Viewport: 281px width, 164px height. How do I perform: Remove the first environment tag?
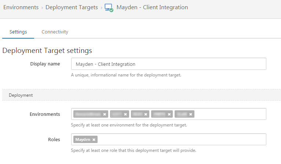pos(105,114)
